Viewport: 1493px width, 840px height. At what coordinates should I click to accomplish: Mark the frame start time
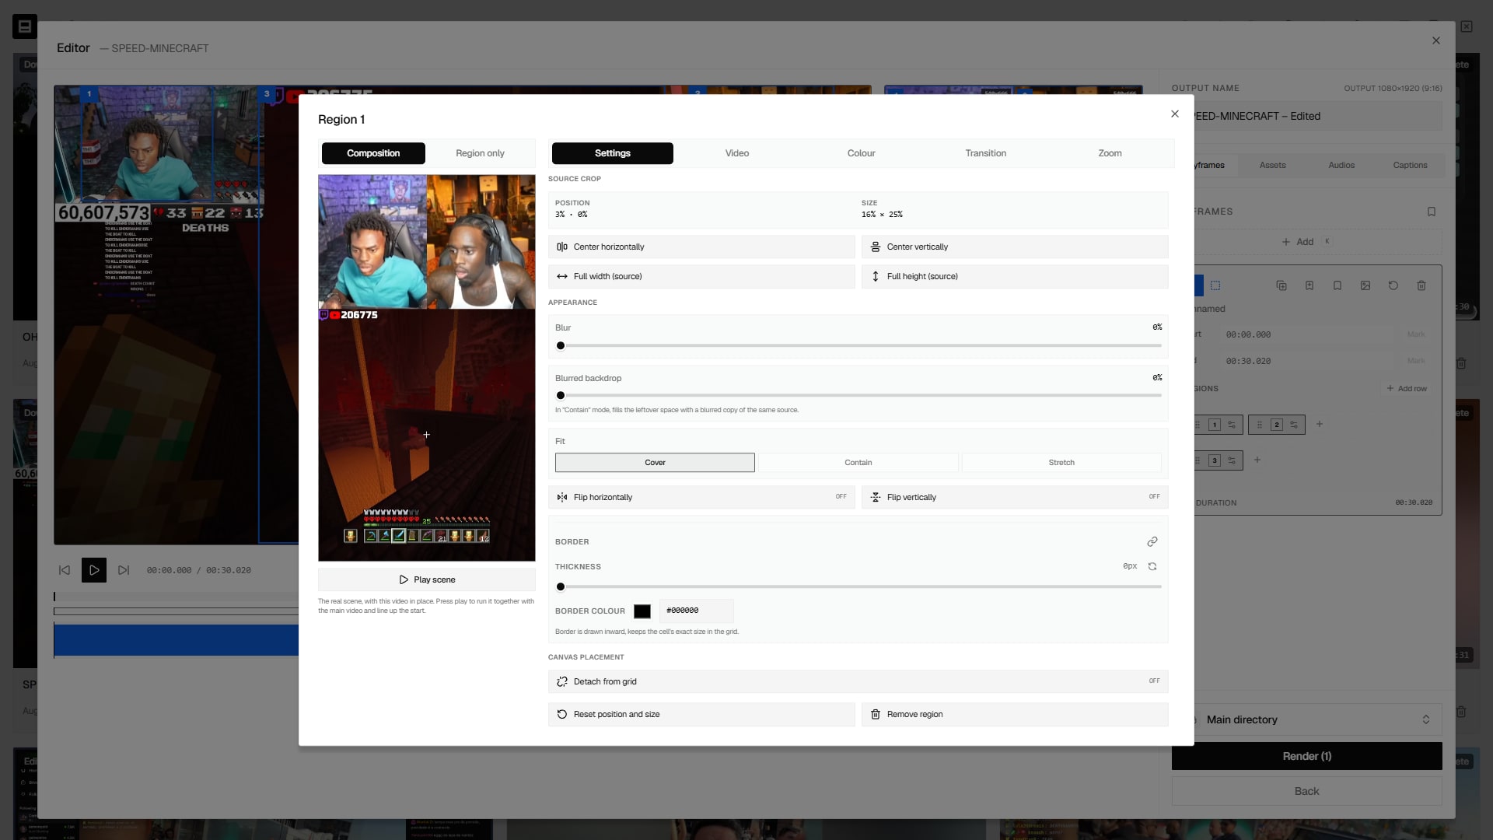click(1416, 334)
